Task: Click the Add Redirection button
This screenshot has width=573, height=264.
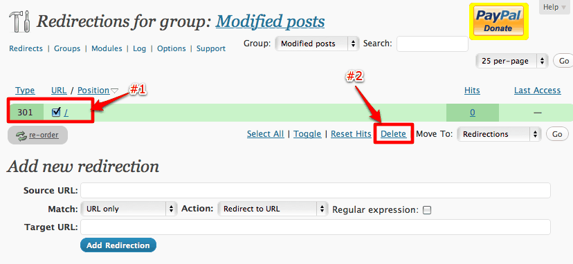Action: (118, 245)
